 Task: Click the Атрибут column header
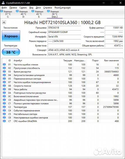tap(36, 60)
